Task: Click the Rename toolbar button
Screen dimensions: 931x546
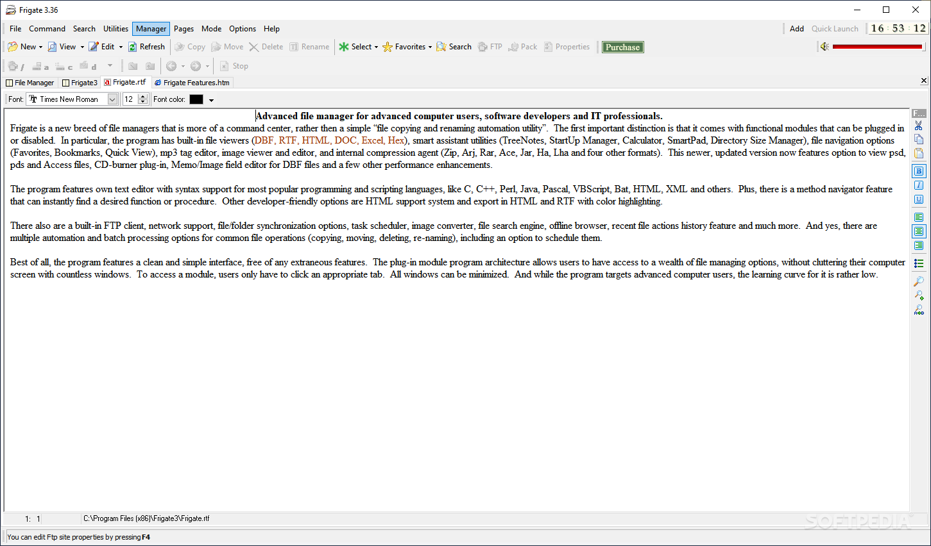Action: [309, 47]
